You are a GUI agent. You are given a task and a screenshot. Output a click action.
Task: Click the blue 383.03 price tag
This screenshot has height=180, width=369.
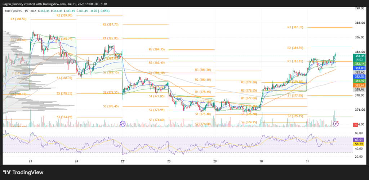360,68
